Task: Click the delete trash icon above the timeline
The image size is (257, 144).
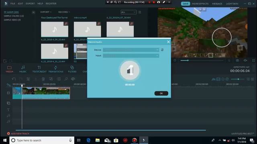Action: pyautogui.click(x=43, y=79)
